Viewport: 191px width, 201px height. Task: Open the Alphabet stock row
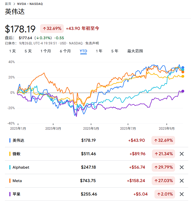coord(21,167)
